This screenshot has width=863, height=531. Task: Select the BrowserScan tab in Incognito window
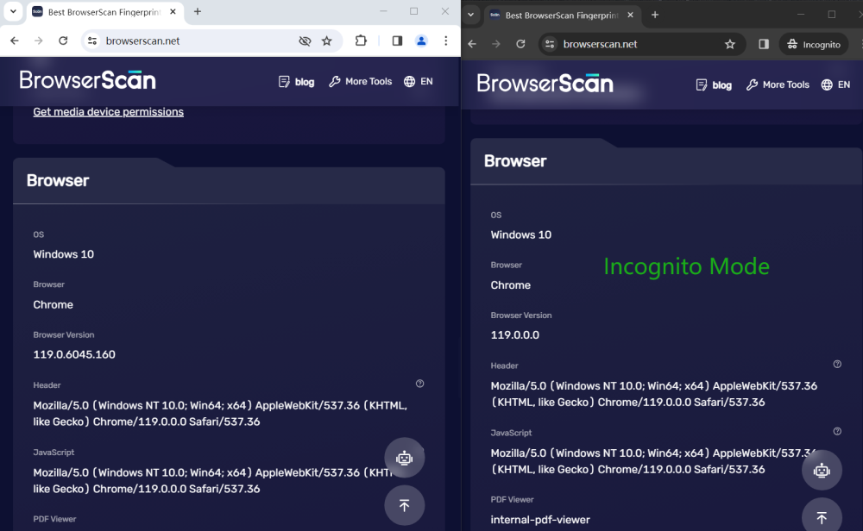(x=562, y=16)
